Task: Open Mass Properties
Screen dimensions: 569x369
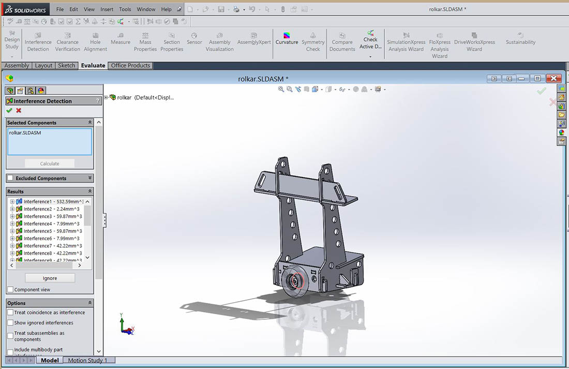Action: click(145, 42)
